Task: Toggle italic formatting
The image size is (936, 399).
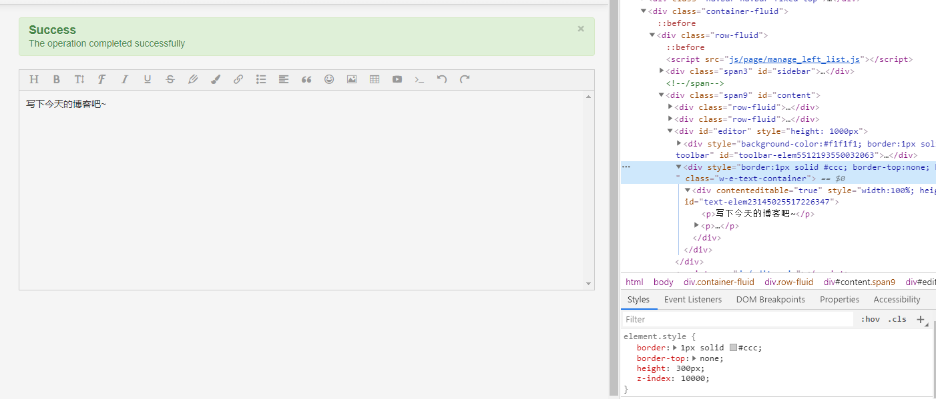Action: coord(124,79)
